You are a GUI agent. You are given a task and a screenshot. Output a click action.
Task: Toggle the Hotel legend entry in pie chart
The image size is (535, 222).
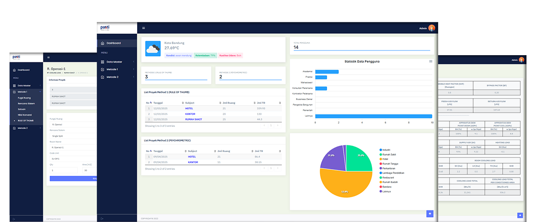point(384,159)
